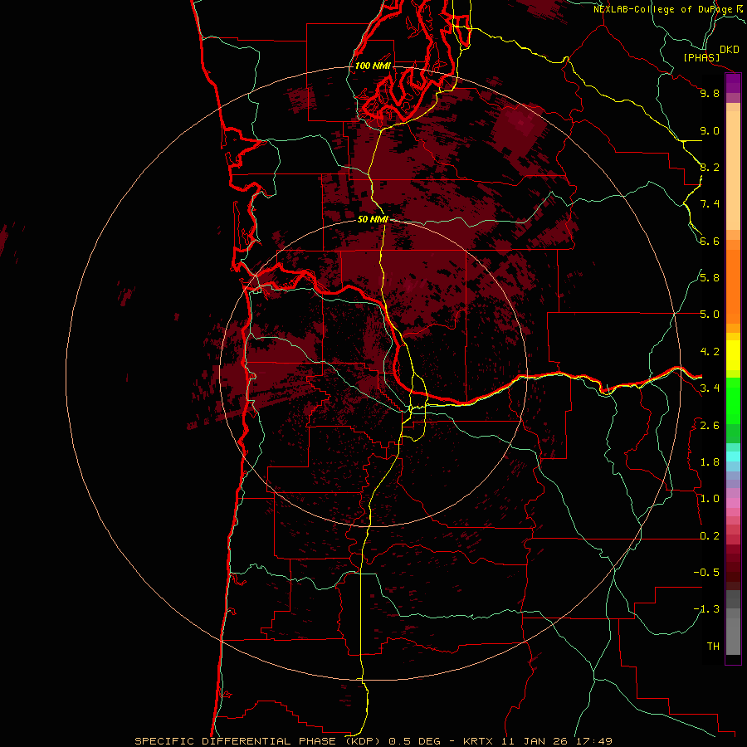Image resolution: width=747 pixels, height=747 pixels.
Task: Pick the light peach segment of the color bar
Action: [x=733, y=170]
